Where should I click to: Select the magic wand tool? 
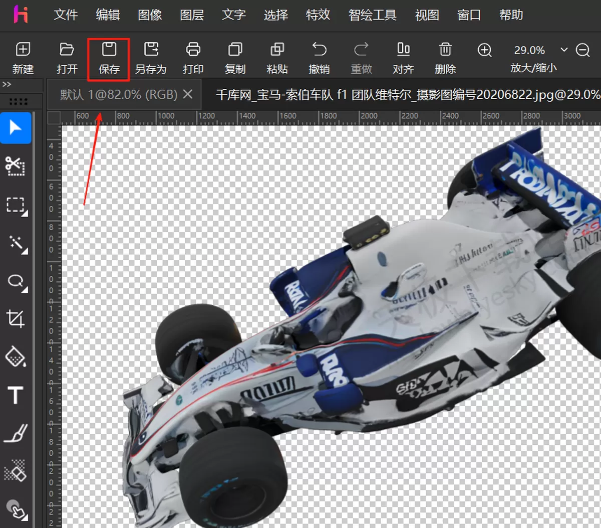pyautogui.click(x=17, y=244)
